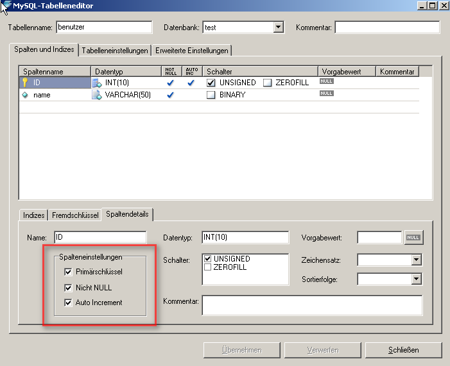Open the Fremdschlüssel tab
This screenshot has height=366, width=450.
(x=75, y=215)
